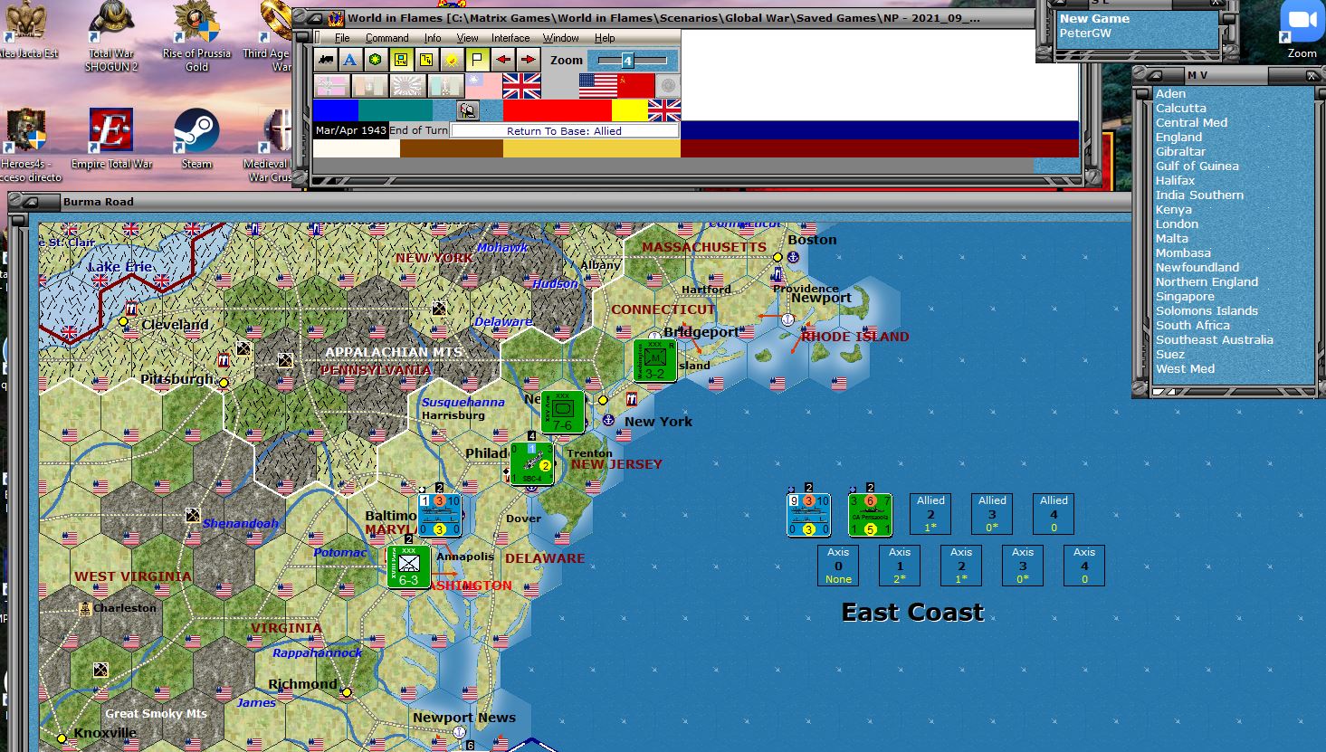Click the sun-with-checkmark weather toolbar icon
This screenshot has height=752, width=1326.
[452, 60]
